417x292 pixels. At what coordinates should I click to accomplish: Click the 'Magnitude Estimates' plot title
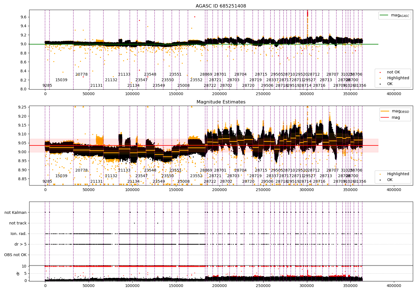[221, 102]
